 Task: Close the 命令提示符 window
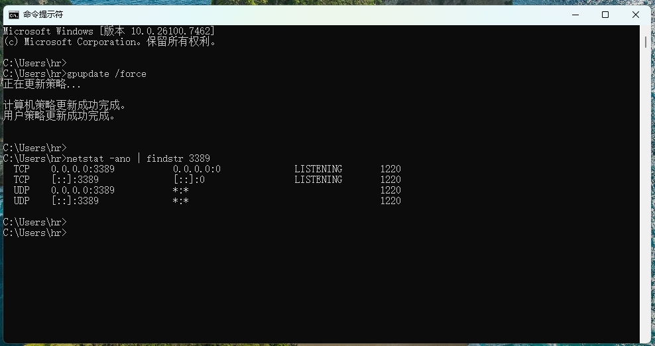pos(635,15)
